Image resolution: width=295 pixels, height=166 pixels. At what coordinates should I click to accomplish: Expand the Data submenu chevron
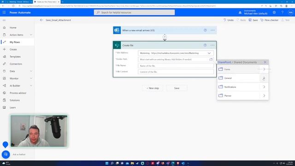pos(31,71)
